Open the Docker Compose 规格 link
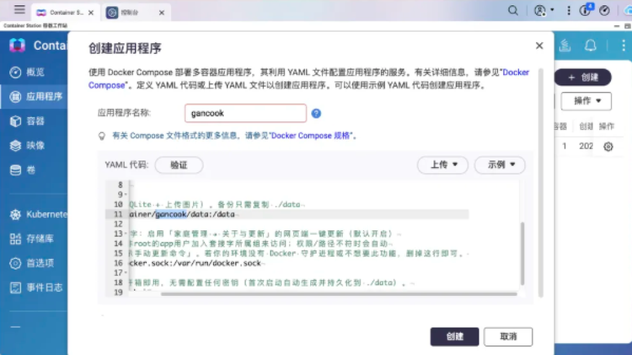Image resolution: width=632 pixels, height=355 pixels. click(x=310, y=135)
